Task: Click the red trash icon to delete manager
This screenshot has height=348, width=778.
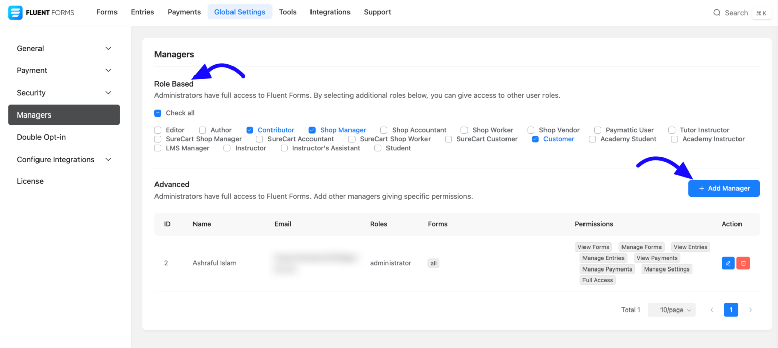Action: coord(743,263)
